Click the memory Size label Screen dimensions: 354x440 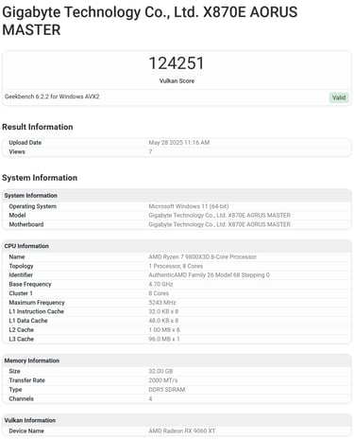14,371
